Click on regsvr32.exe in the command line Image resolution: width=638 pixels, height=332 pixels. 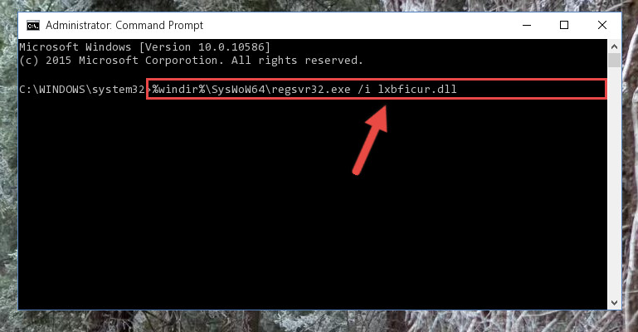(311, 90)
